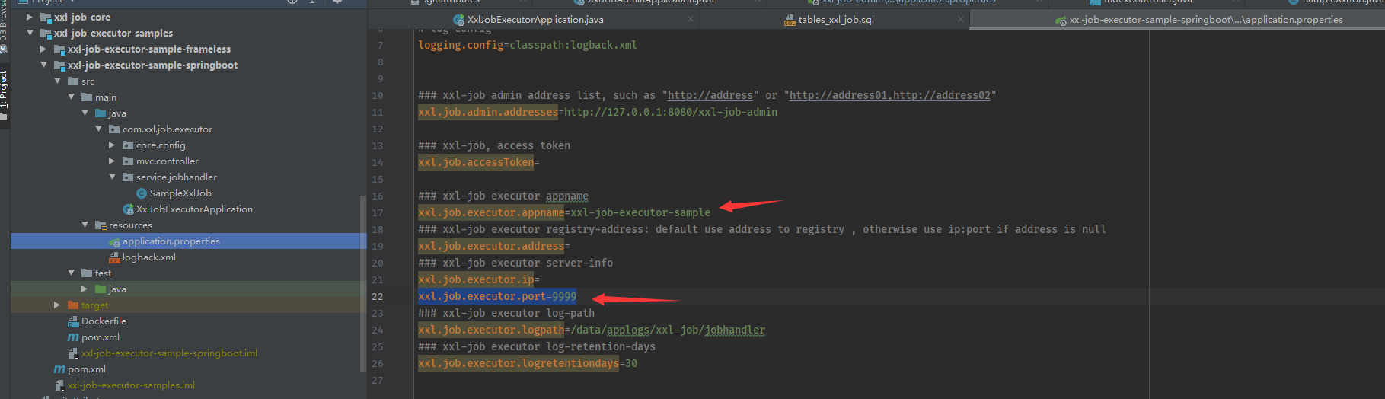The width and height of the screenshot is (1385, 399).
Task: Collapse the service.jobhandler package
Action: 112,177
